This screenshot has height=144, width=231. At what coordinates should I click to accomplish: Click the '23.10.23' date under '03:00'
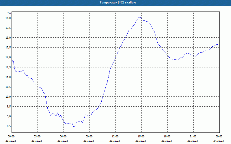tap(37, 141)
